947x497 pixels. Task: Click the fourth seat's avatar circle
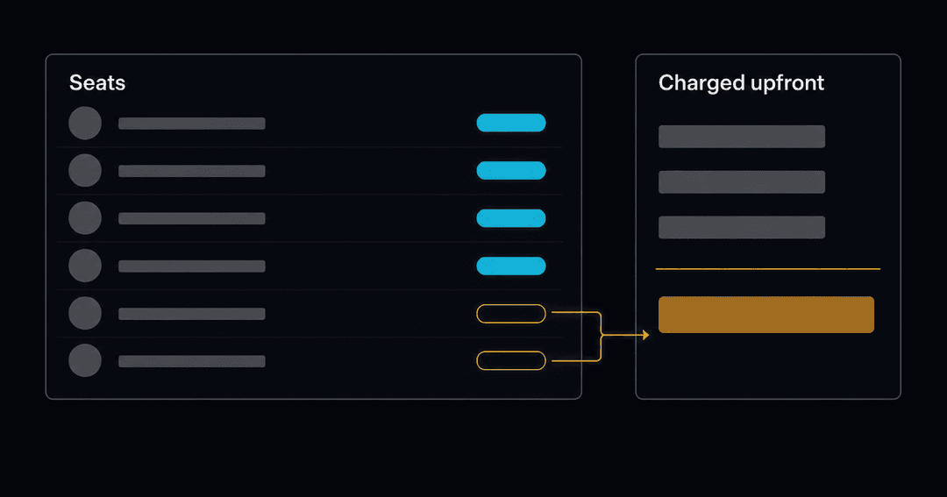[84, 266]
